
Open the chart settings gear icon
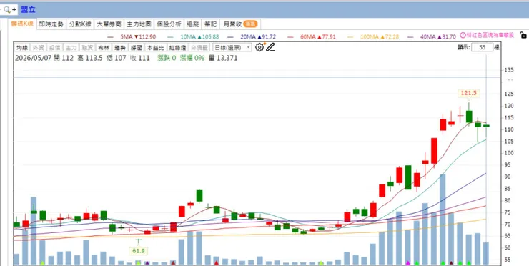click(259, 47)
